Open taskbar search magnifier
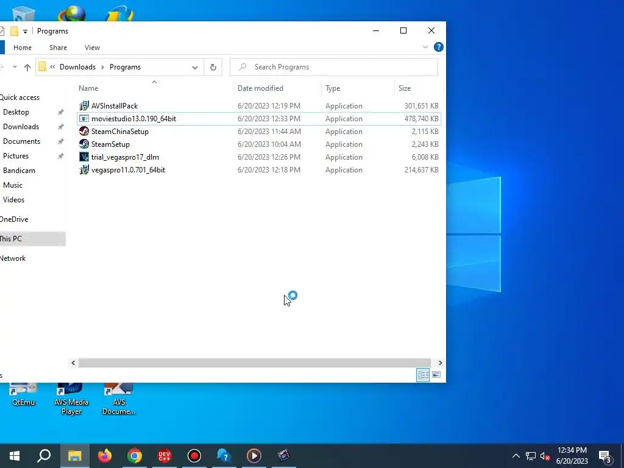The width and height of the screenshot is (624, 468). [x=44, y=456]
